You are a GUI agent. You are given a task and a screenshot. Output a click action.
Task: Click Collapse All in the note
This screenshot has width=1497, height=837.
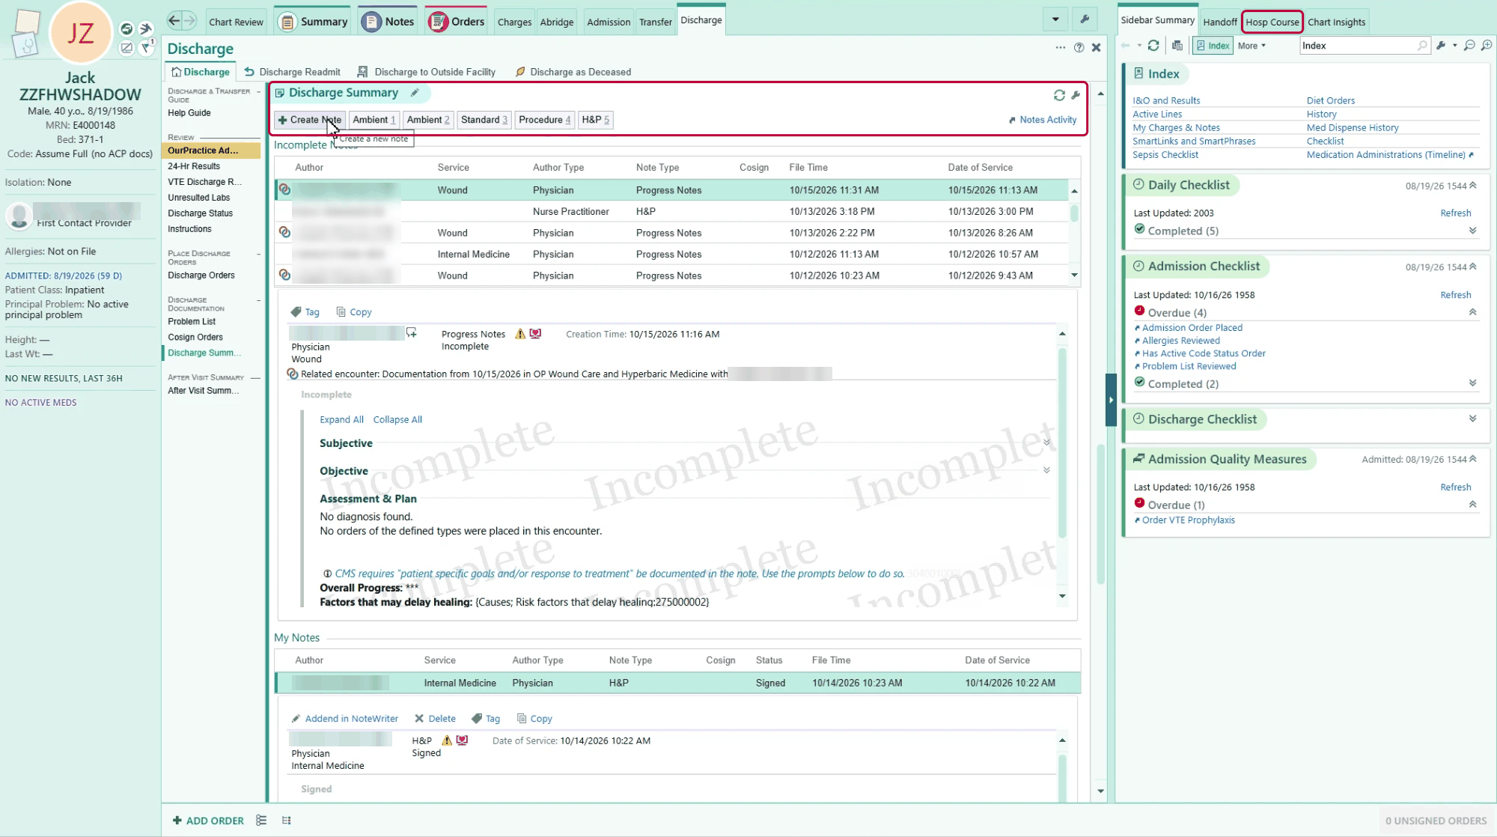397,420
